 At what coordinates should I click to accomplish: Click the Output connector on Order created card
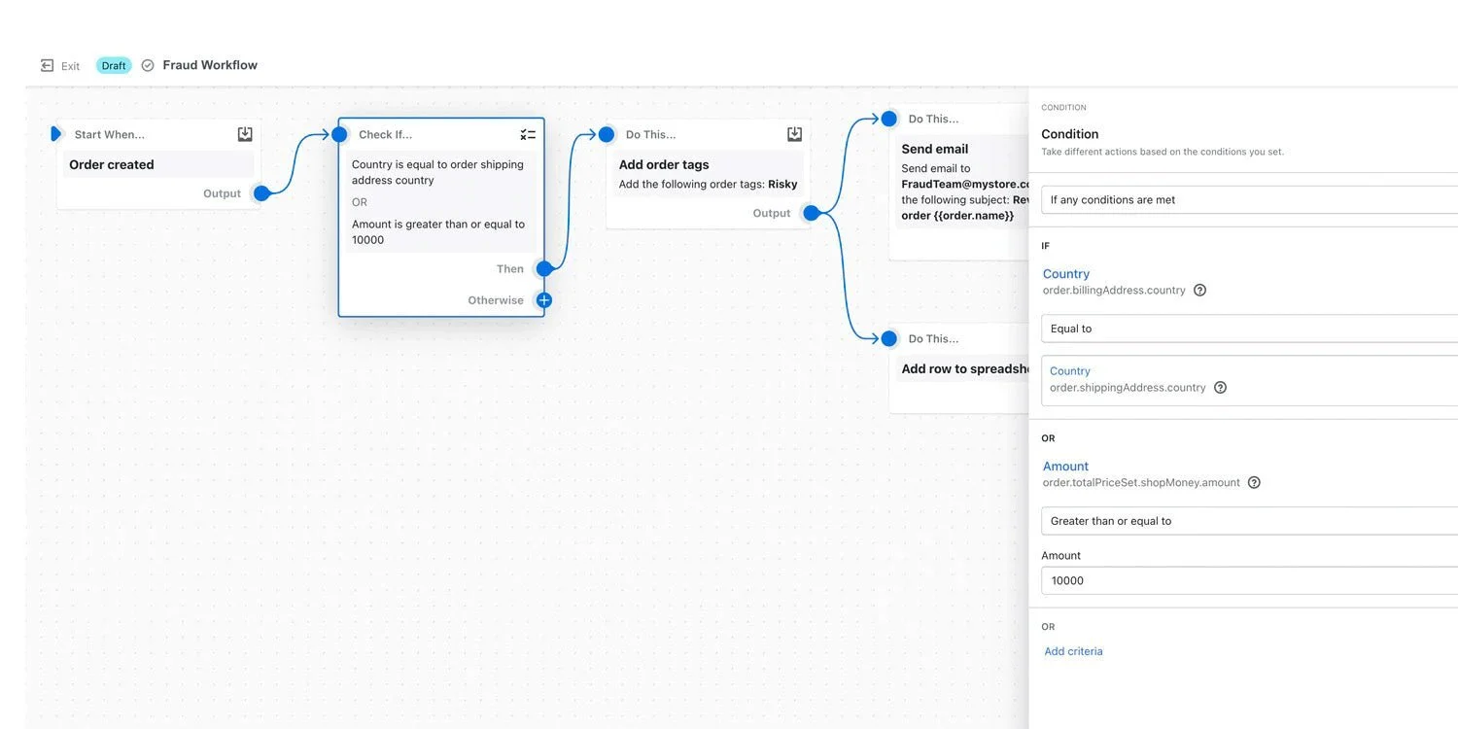[260, 192]
